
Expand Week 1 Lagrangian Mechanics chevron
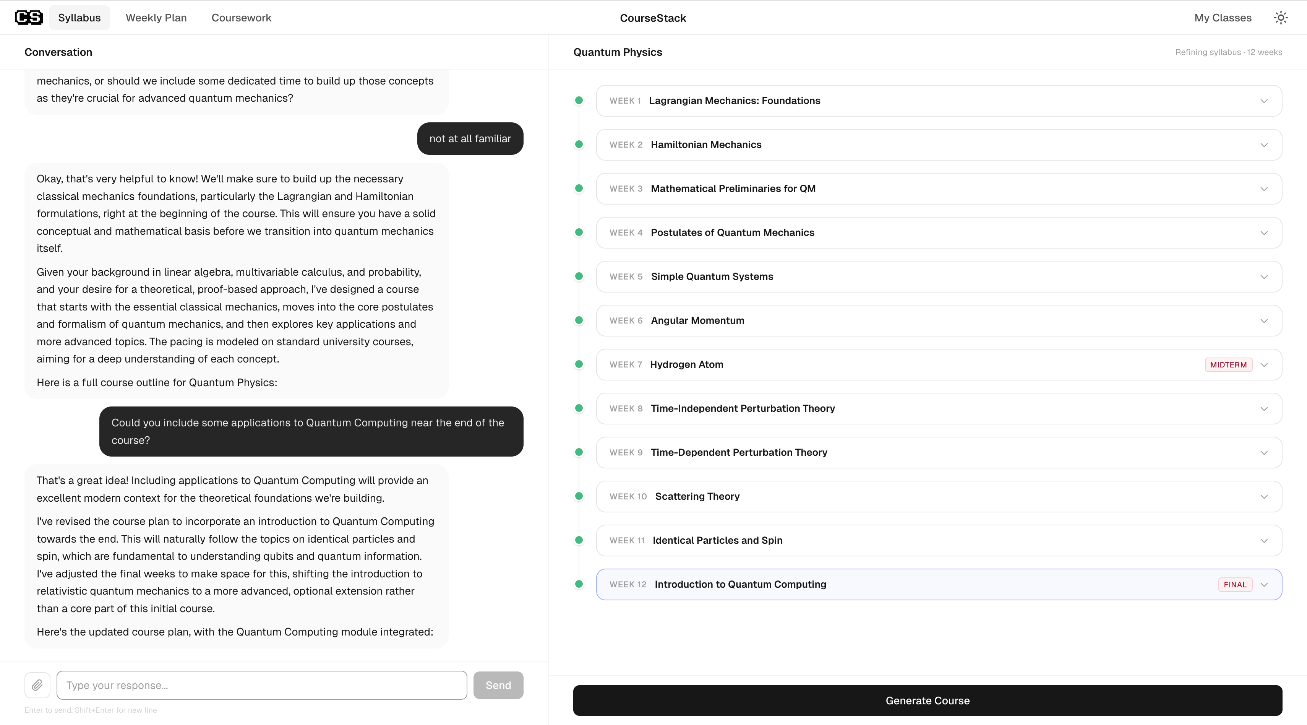pyautogui.click(x=1264, y=101)
